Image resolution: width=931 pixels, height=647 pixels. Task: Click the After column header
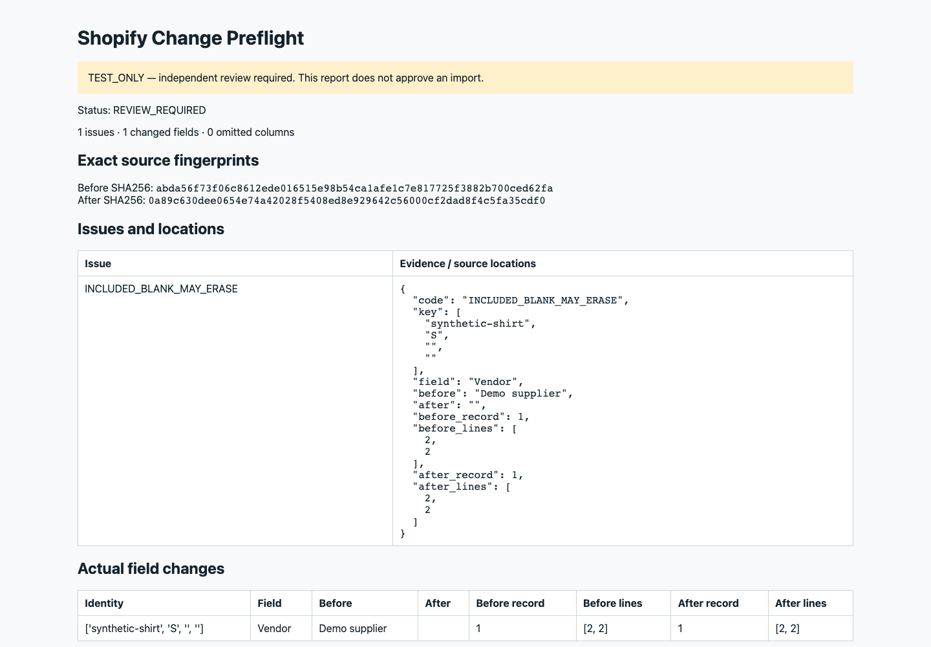(x=444, y=603)
